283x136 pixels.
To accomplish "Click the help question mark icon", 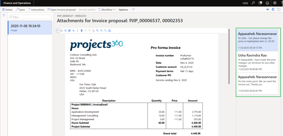I will [x=281, y=3].
